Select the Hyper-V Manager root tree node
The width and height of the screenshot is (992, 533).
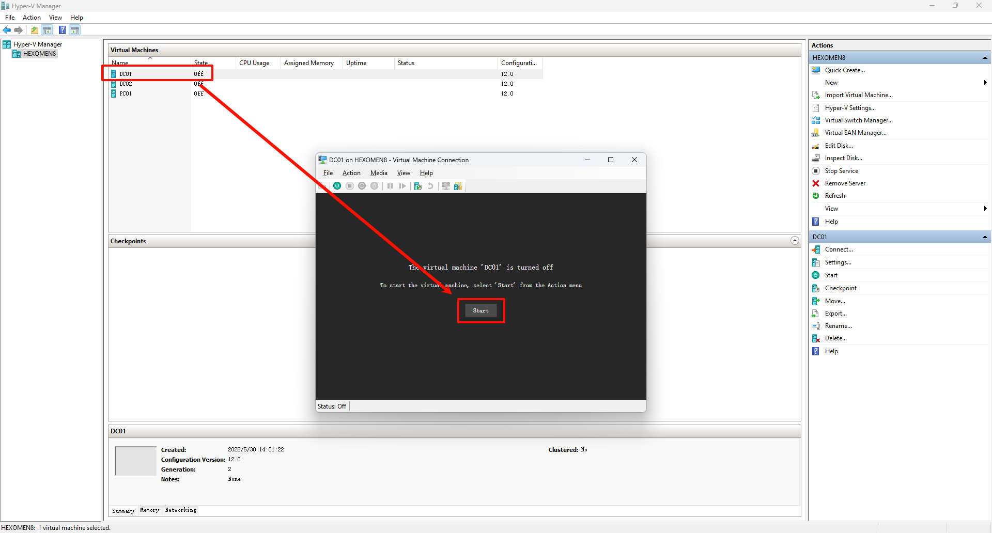pyautogui.click(x=33, y=44)
